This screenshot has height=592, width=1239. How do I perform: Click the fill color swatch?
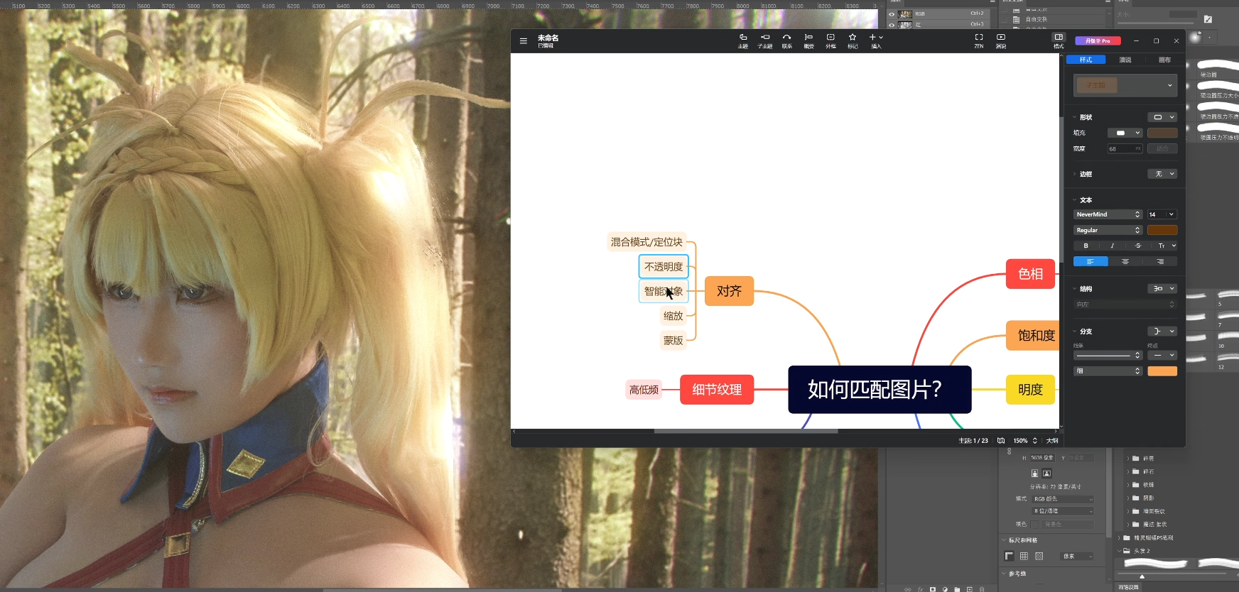(1162, 133)
